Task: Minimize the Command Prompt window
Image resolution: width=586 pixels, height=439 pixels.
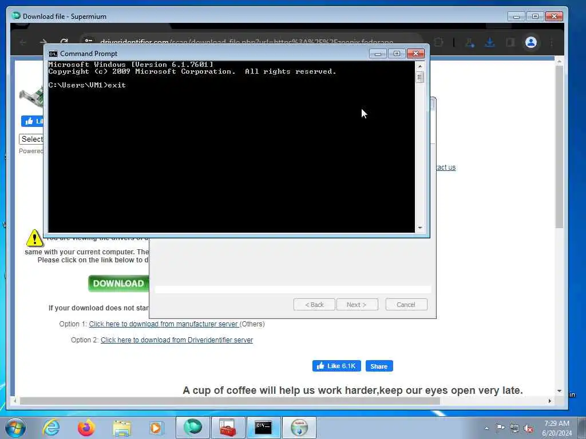Action: (378, 54)
